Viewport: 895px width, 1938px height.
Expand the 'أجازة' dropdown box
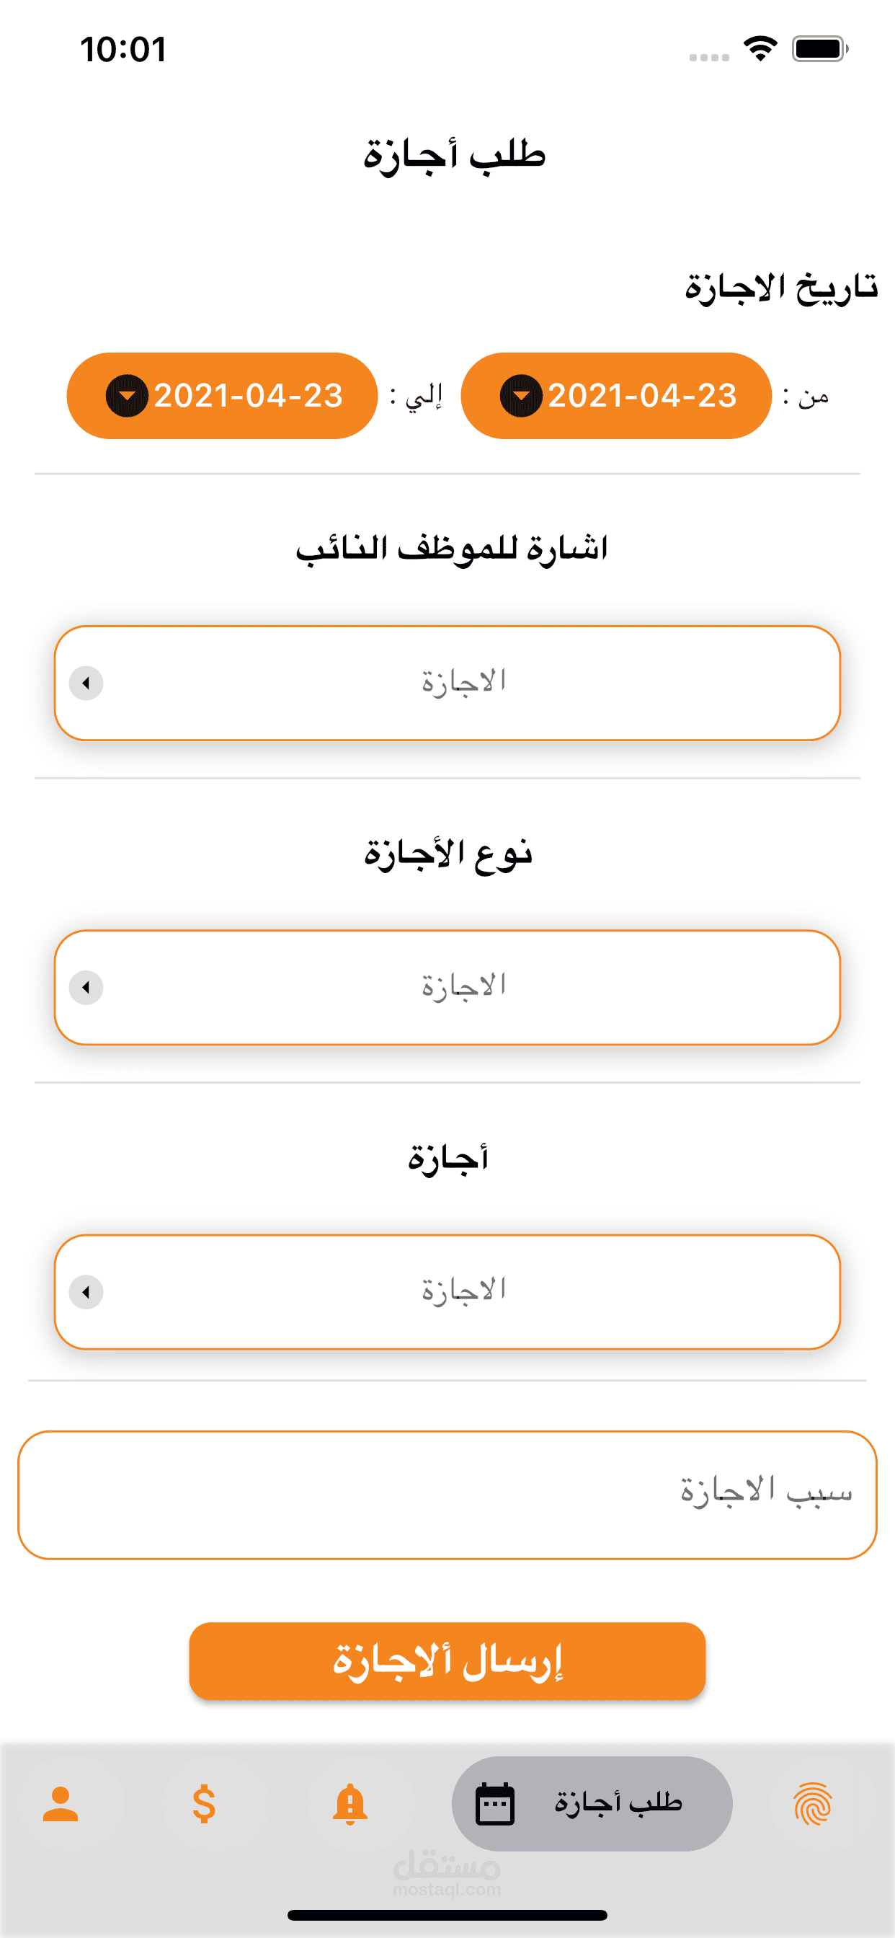[x=447, y=1293]
